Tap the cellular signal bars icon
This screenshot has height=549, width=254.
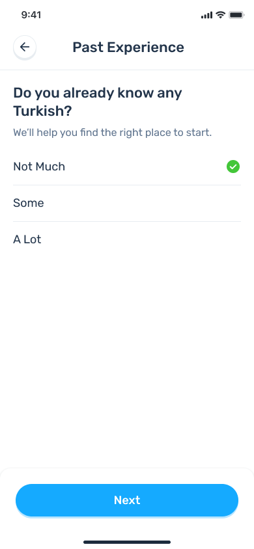[x=206, y=15]
